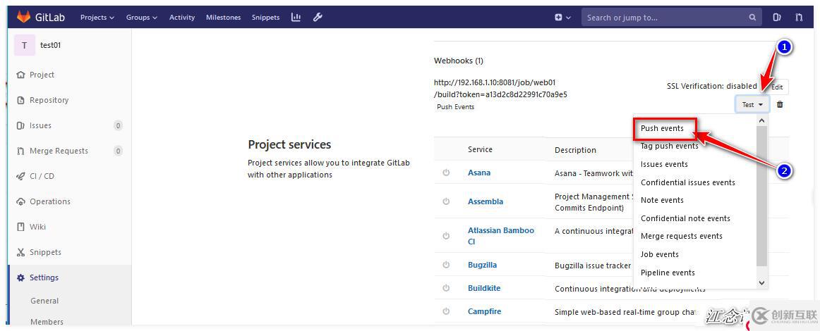Delete the webhook with the trash icon
Viewport: 820px width, 331px height.
780,104
